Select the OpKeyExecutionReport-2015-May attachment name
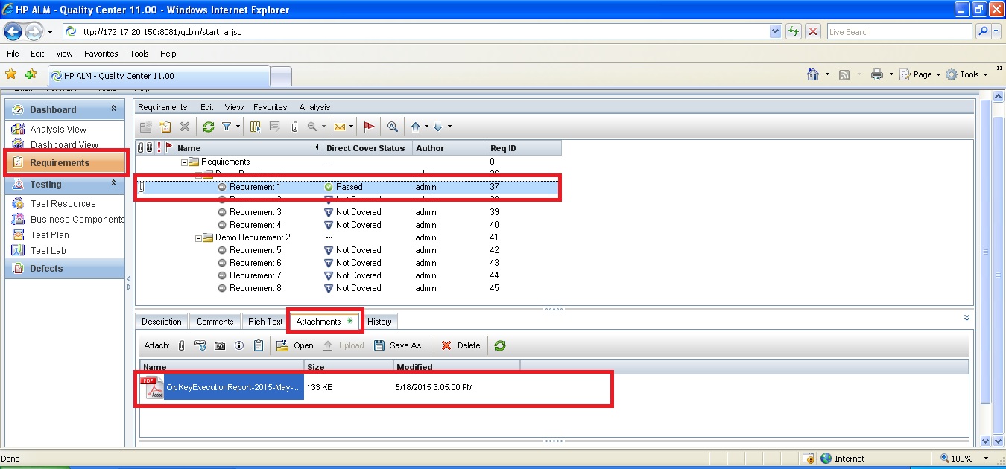The image size is (1006, 469). tap(233, 387)
